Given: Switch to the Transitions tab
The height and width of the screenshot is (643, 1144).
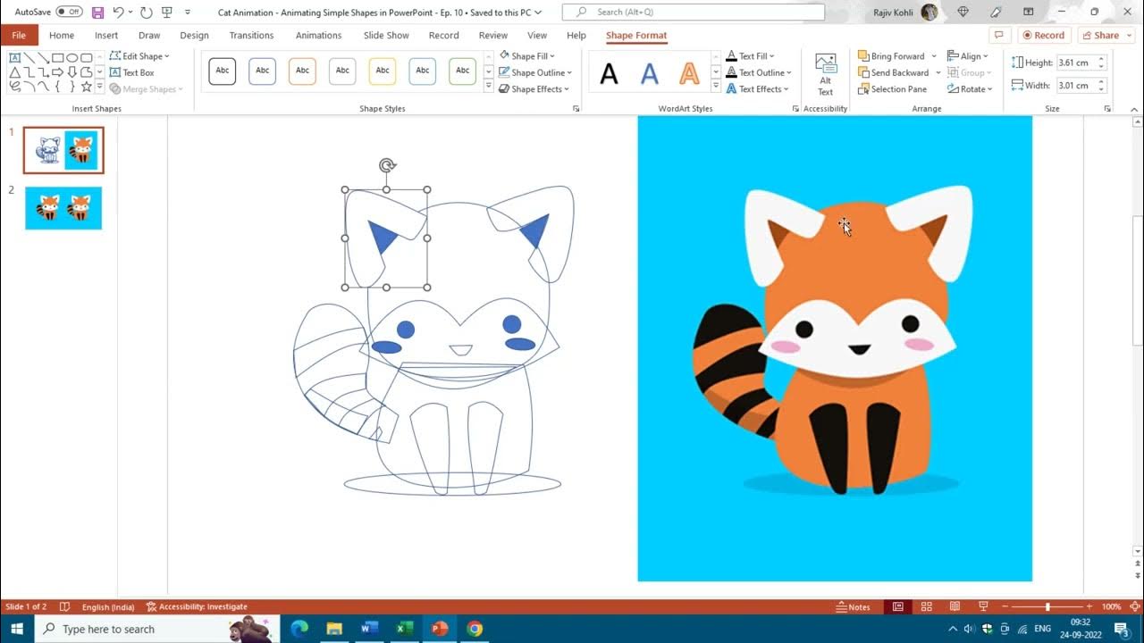Looking at the screenshot, I should coord(251,36).
